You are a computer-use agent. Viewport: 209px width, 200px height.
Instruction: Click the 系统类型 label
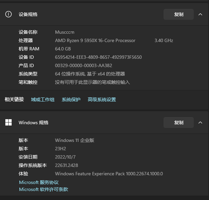[x=28, y=74]
